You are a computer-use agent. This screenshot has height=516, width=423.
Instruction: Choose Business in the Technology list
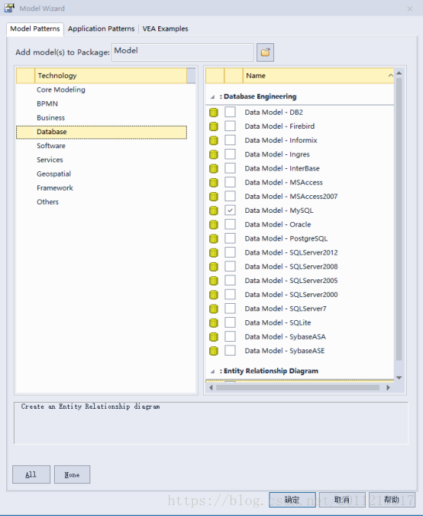(51, 118)
